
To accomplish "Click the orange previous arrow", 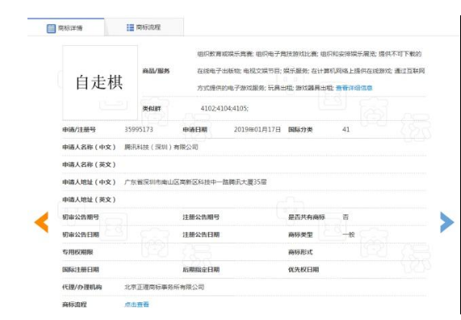I will [x=41, y=222].
